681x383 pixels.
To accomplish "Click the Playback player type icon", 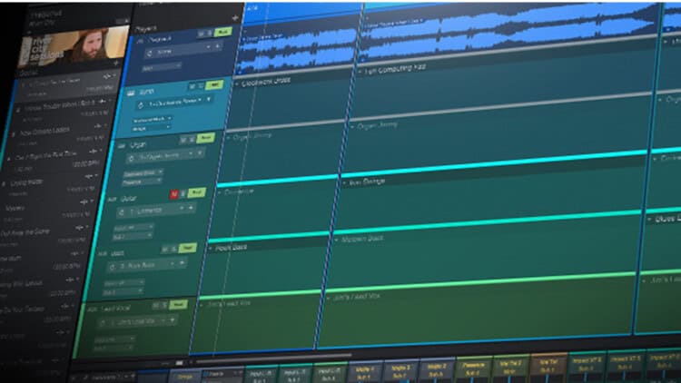I will click(x=140, y=40).
